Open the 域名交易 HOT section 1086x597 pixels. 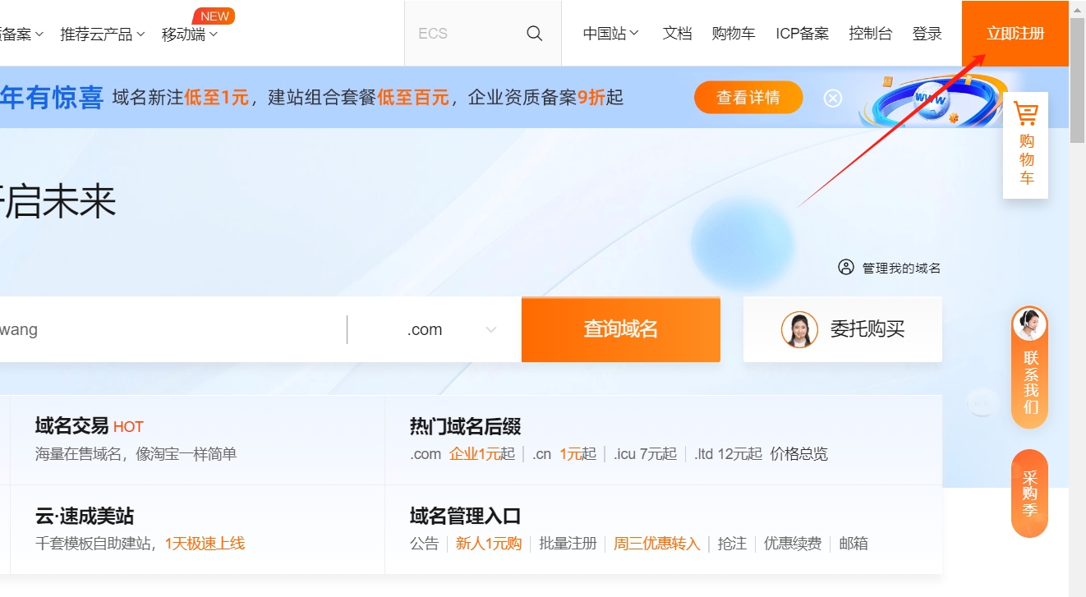[x=90, y=425]
